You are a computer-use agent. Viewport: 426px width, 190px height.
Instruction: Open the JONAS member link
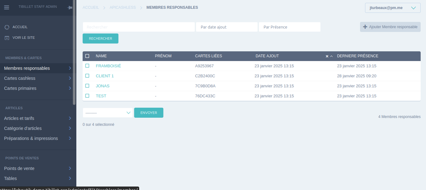coord(103,86)
